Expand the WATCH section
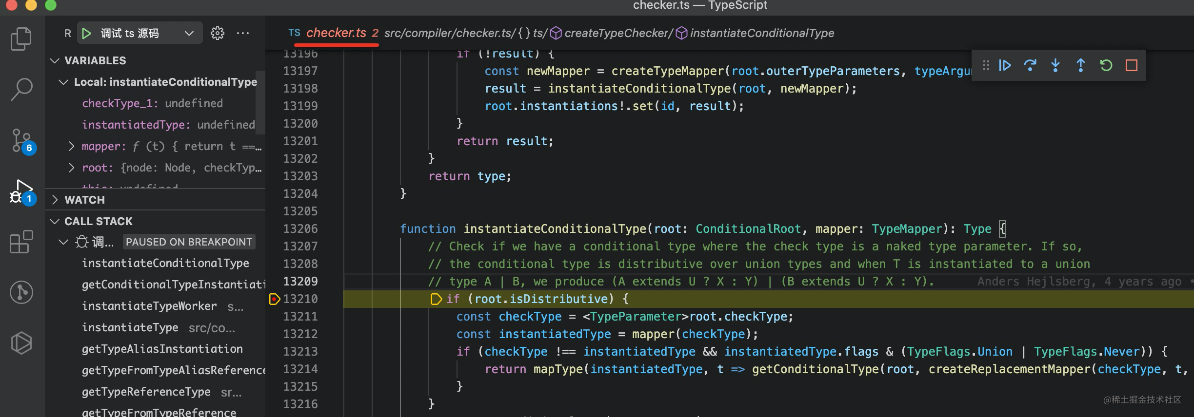The width and height of the screenshot is (1194, 417). (x=55, y=200)
